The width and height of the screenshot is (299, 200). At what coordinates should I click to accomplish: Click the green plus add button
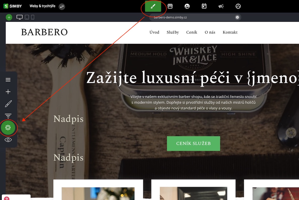9,17
